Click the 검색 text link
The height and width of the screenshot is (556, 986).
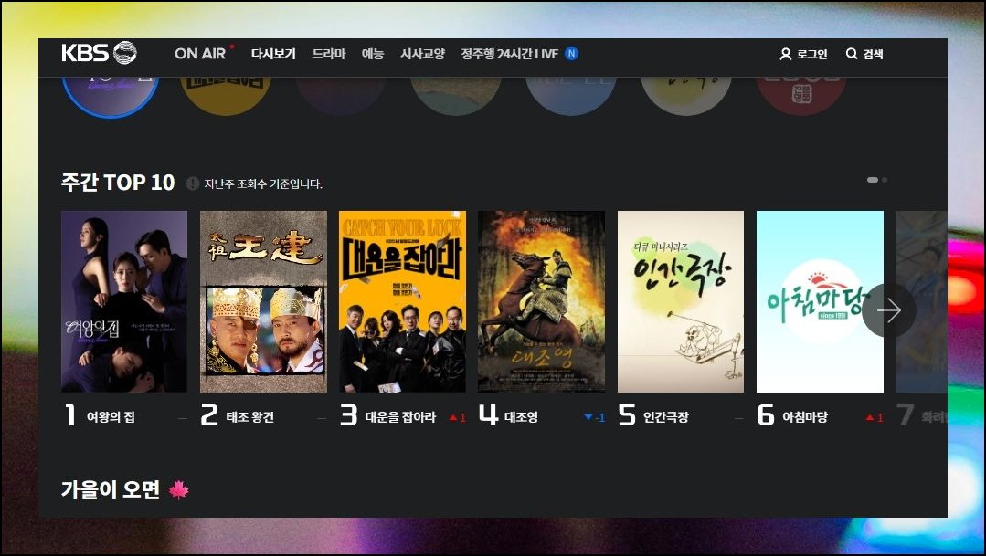coord(873,54)
